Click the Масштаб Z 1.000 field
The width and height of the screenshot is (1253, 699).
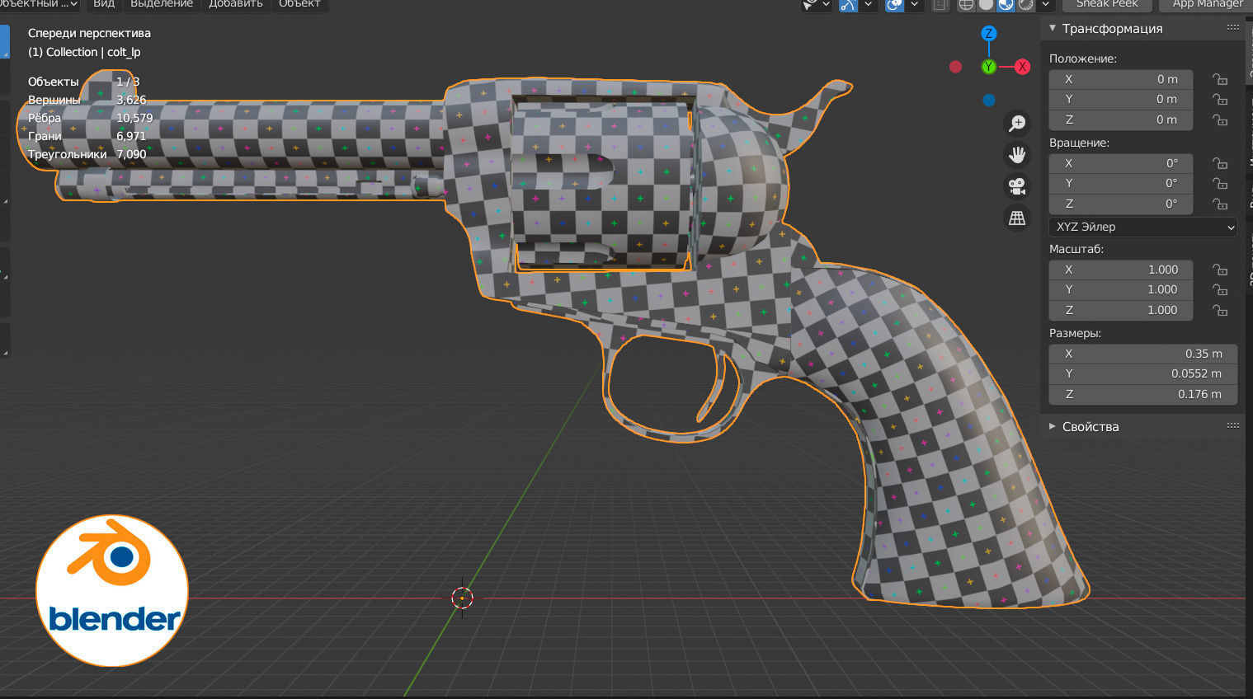pyautogui.click(x=1120, y=310)
